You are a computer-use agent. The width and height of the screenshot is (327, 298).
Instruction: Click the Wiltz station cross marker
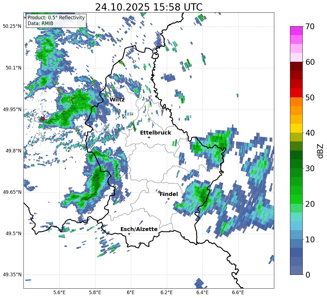119,104
